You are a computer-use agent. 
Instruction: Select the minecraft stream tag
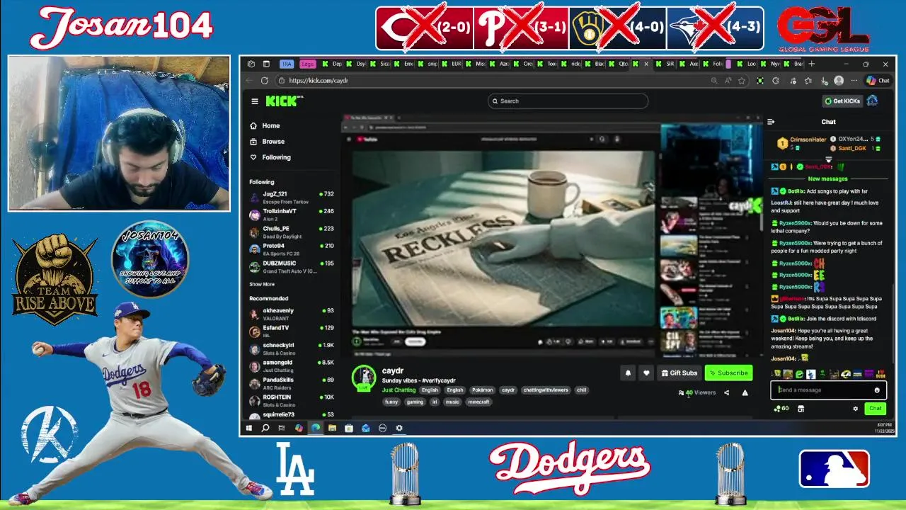(x=478, y=402)
